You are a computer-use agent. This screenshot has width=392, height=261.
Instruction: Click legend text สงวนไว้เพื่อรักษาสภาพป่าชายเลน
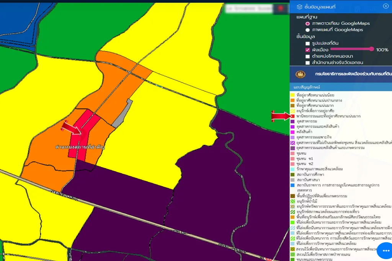323,255
